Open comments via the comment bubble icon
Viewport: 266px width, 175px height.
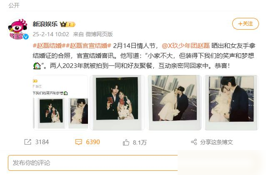78,142
